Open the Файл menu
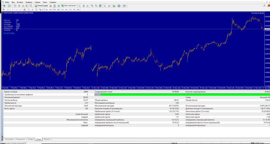Screen dimensions: 270x144 pos(7,2)
